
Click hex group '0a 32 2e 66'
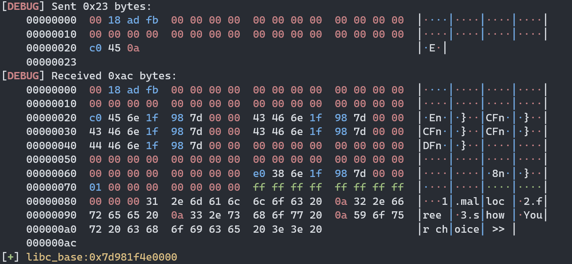click(x=370, y=201)
